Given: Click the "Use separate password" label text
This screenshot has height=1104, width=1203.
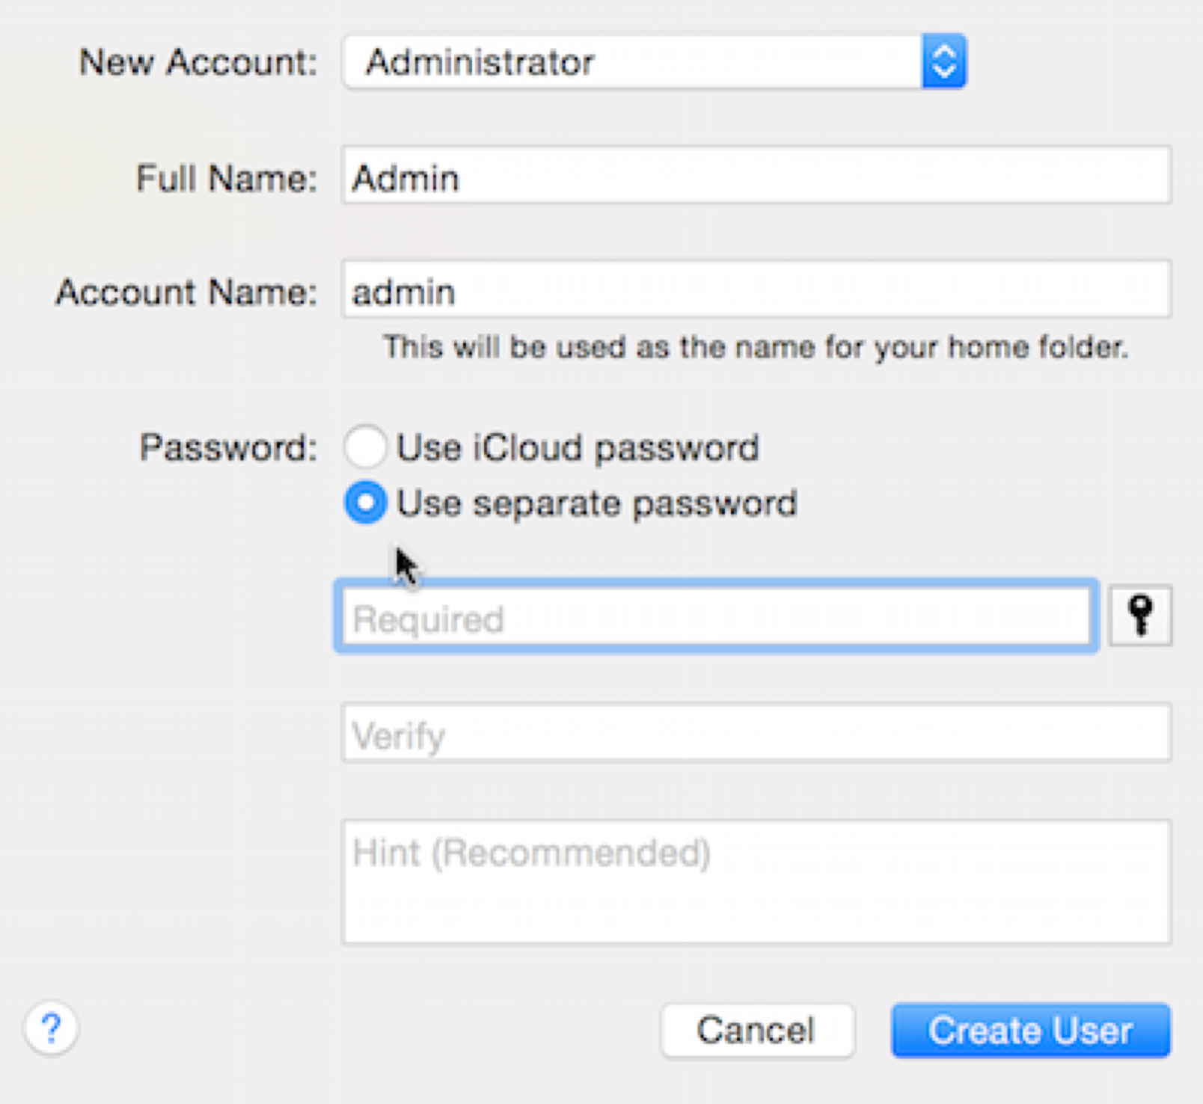Looking at the screenshot, I should point(596,503).
